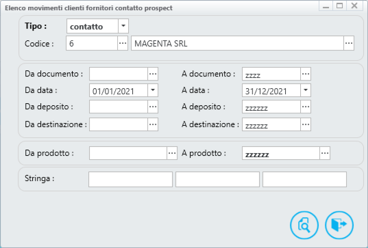
Task: Open lookup beside the MAGENTA SRL name
Action: pyautogui.click(x=349, y=43)
